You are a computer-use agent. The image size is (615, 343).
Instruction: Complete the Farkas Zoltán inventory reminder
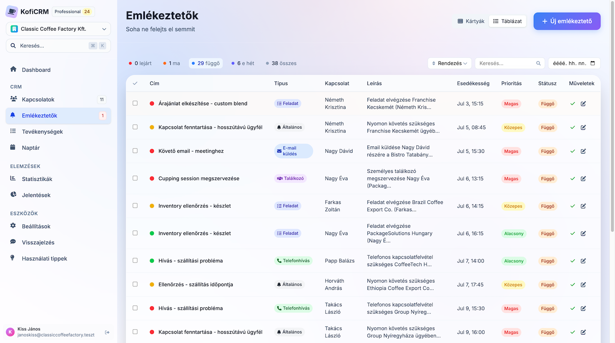[x=573, y=206]
